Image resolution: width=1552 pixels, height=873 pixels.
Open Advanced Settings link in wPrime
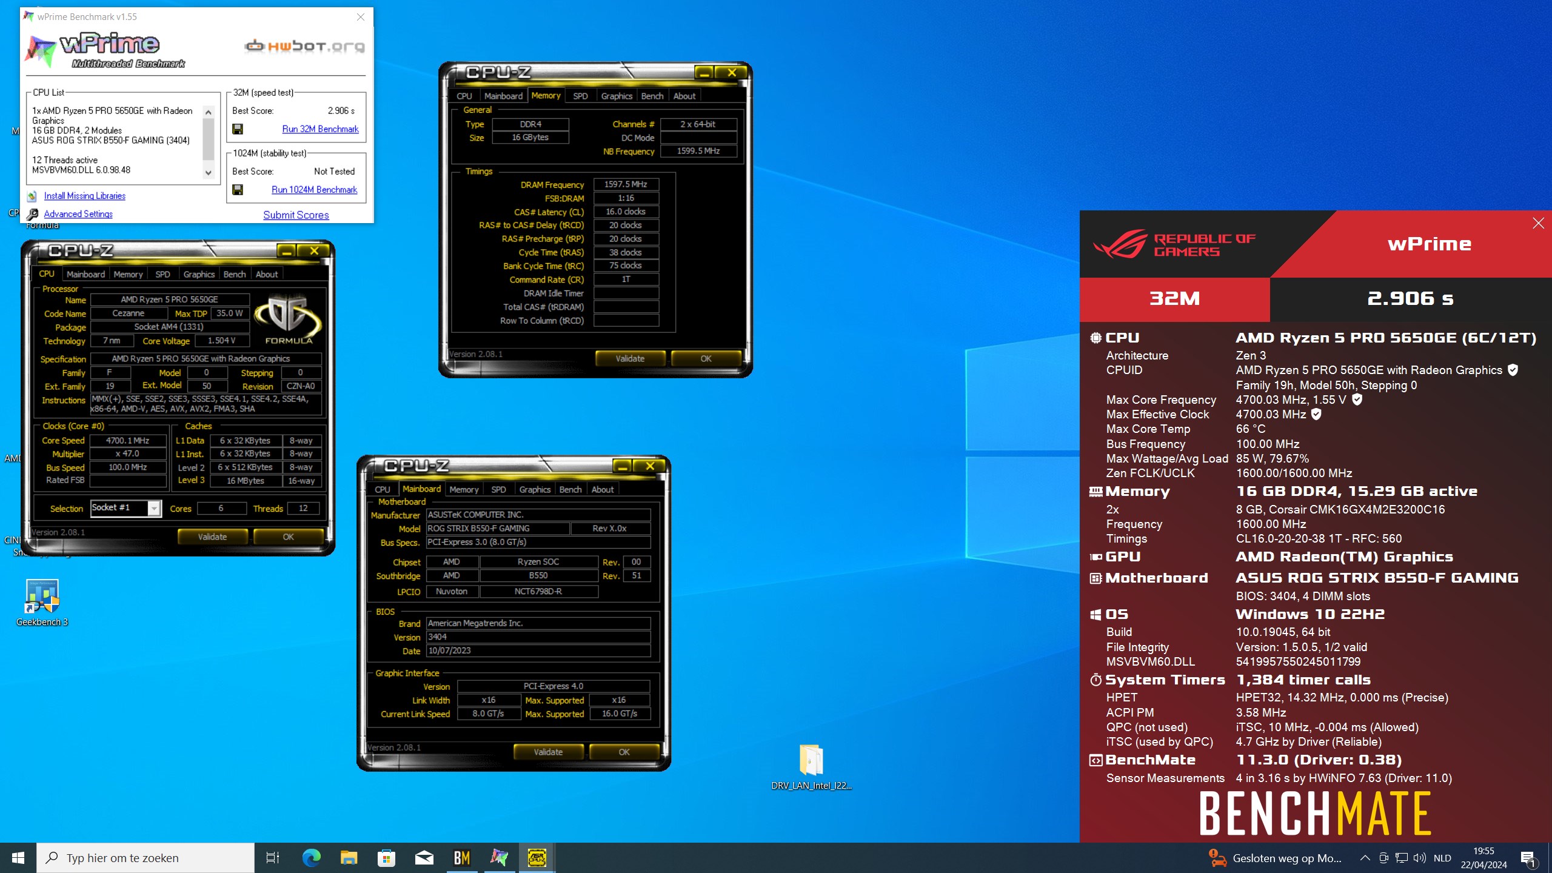click(x=78, y=214)
